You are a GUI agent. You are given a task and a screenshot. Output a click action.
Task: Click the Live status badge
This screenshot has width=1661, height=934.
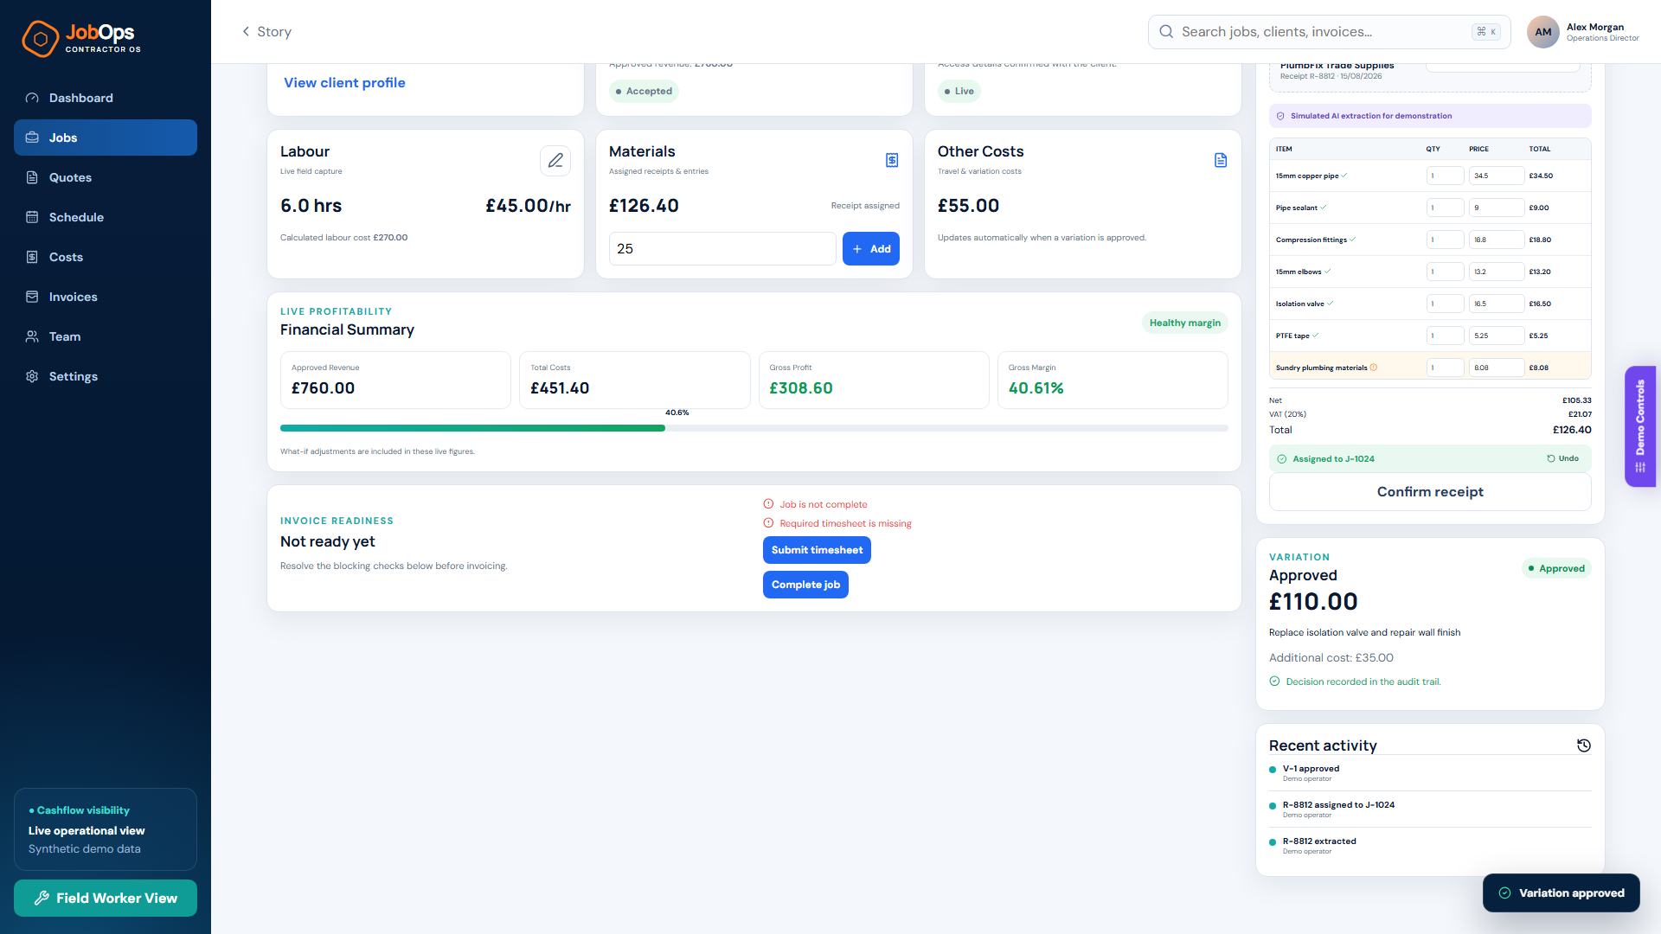coord(959,91)
